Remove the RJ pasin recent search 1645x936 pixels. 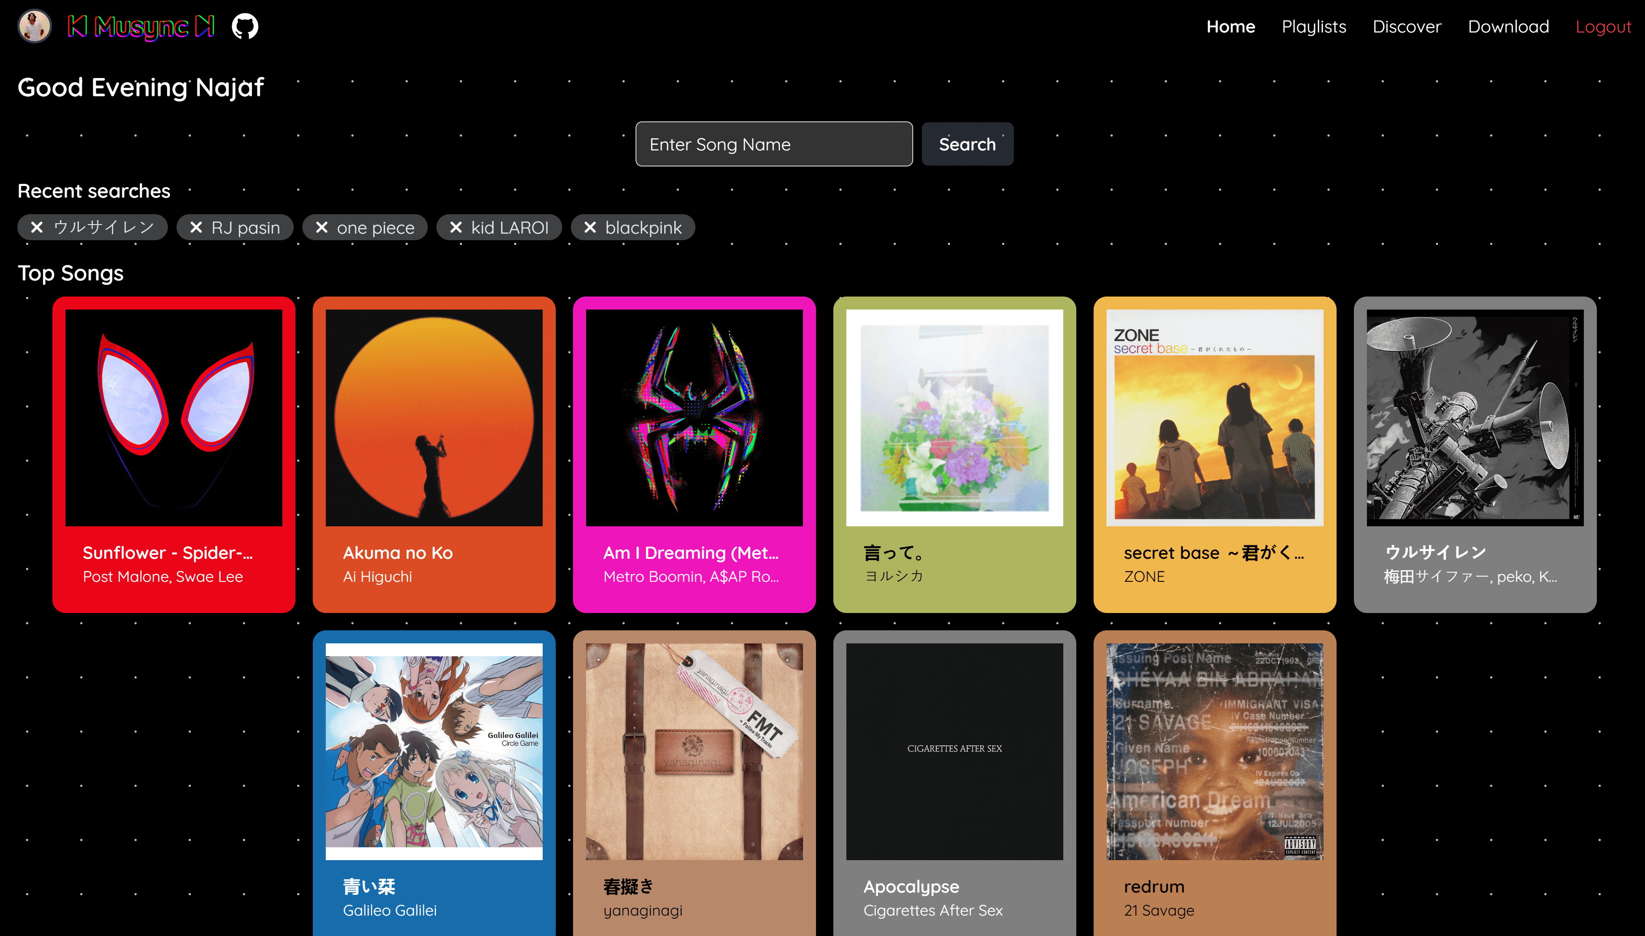coord(196,228)
